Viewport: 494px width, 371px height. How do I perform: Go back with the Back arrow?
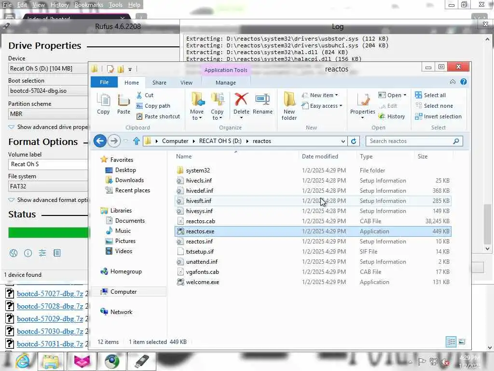pos(100,141)
